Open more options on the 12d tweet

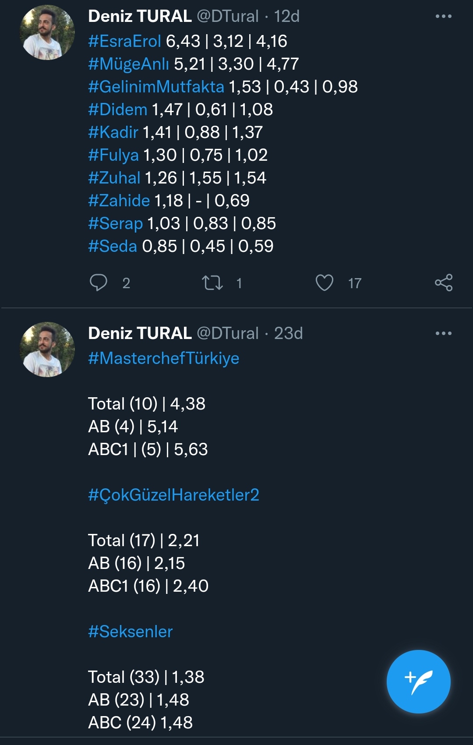(x=443, y=17)
